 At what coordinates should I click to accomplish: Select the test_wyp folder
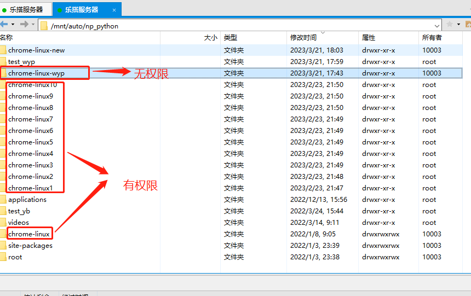point(21,62)
